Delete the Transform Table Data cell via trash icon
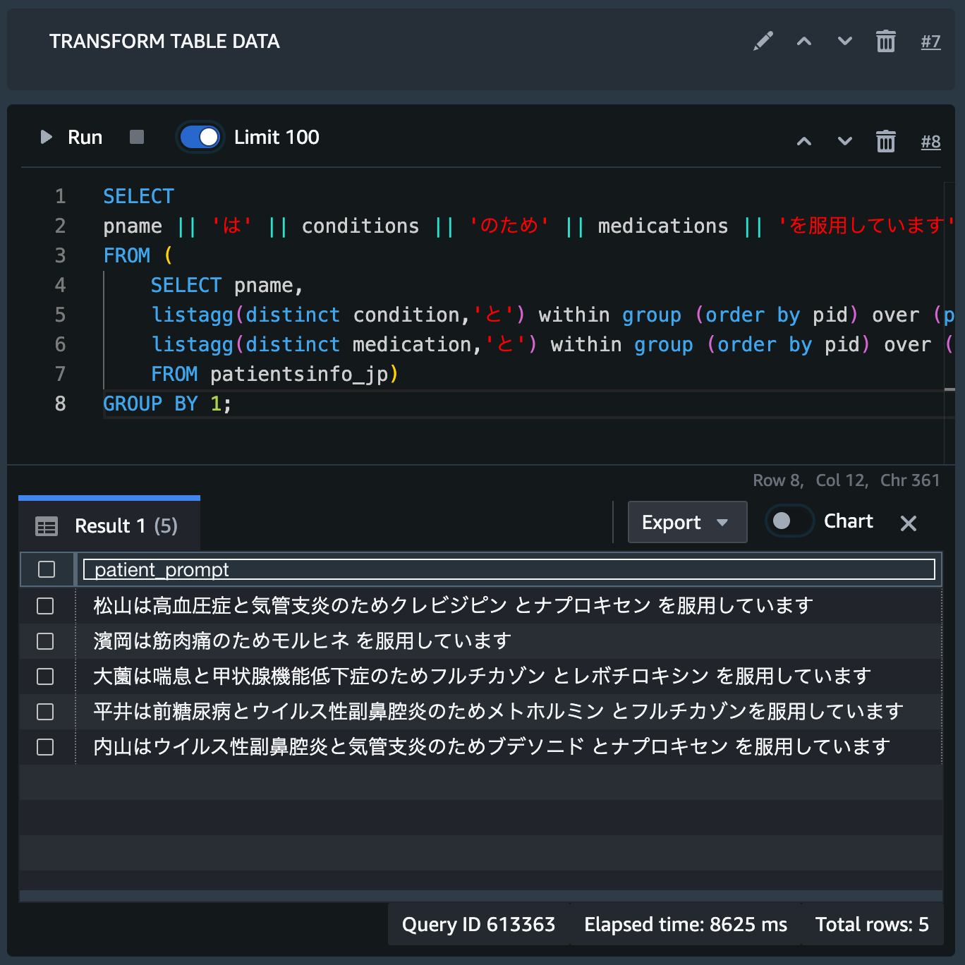This screenshot has width=965, height=965. coord(886,42)
